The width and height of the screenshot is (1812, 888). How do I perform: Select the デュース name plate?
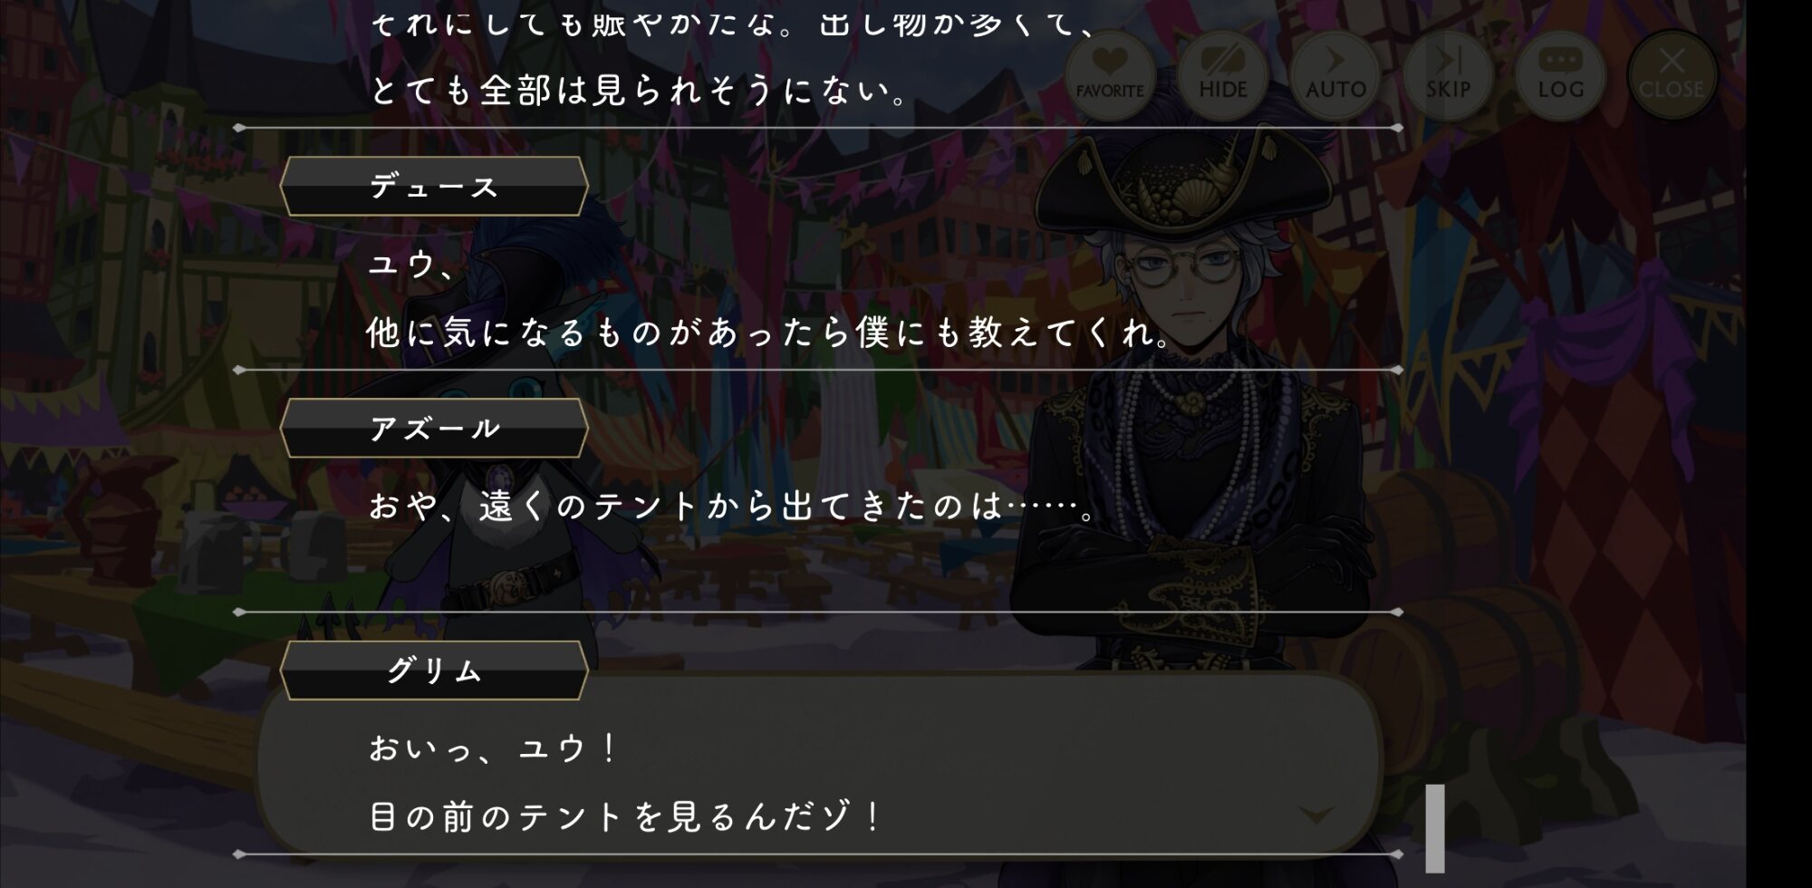point(434,186)
